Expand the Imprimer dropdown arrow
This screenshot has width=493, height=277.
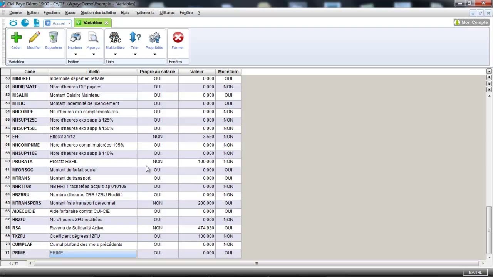[75, 54]
